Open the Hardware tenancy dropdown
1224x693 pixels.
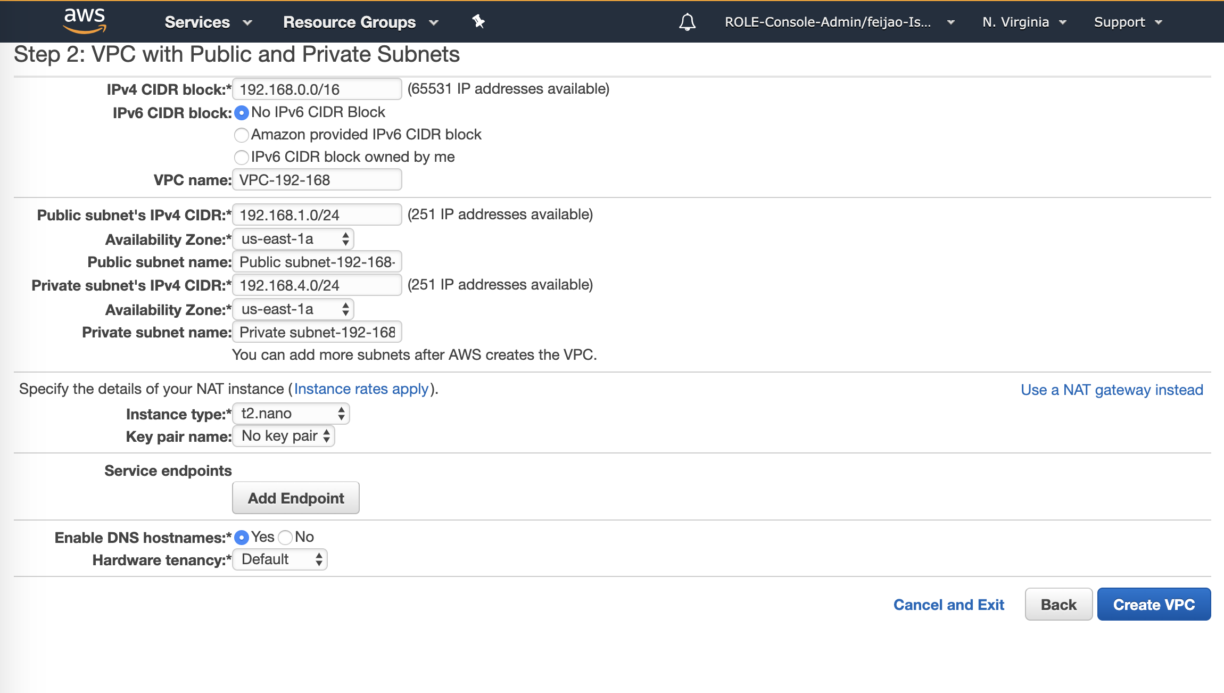280,559
